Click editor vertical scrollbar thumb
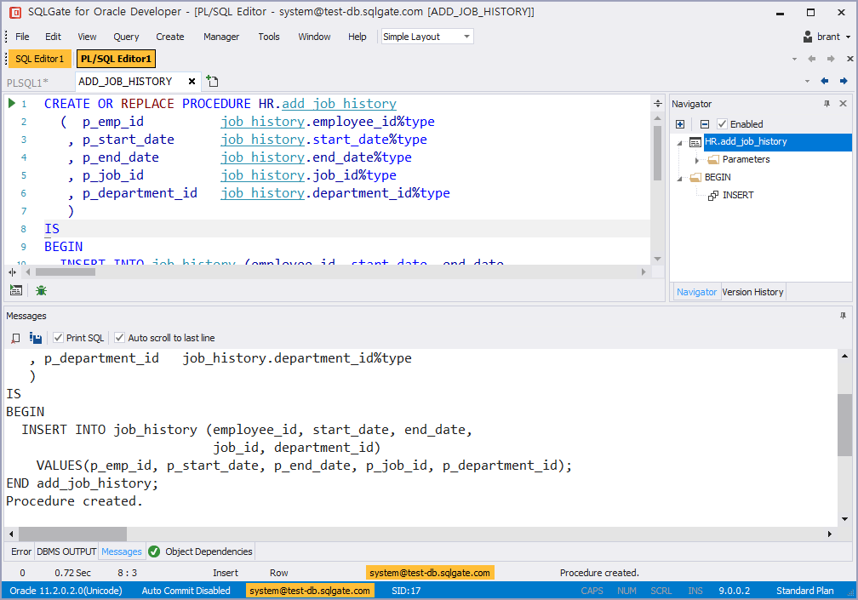The height and width of the screenshot is (600, 858). coord(658,152)
